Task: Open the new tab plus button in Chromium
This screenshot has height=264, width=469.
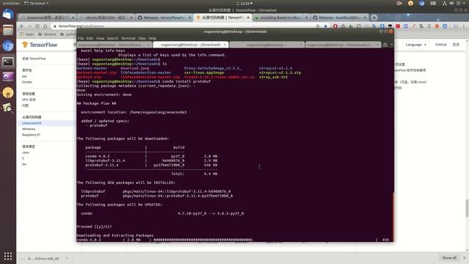Action: (374, 18)
